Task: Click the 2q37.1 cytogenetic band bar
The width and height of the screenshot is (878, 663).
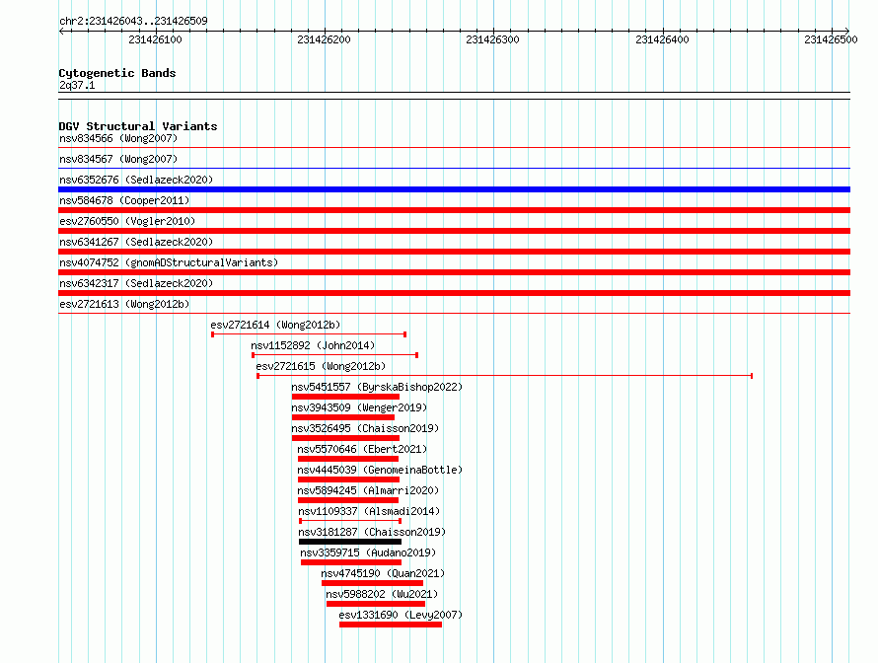Action: point(454,96)
